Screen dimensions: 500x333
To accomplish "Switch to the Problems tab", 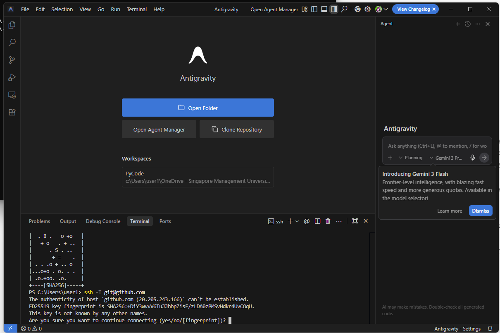I will (40, 221).
